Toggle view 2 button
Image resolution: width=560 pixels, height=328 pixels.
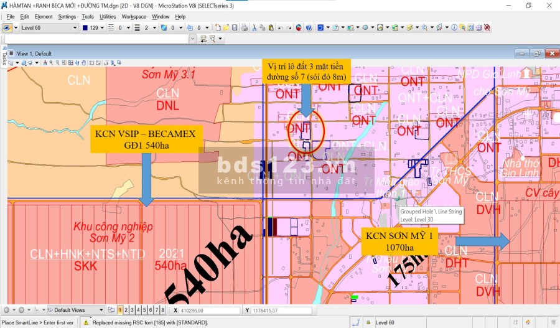pyautogui.click(x=126, y=310)
